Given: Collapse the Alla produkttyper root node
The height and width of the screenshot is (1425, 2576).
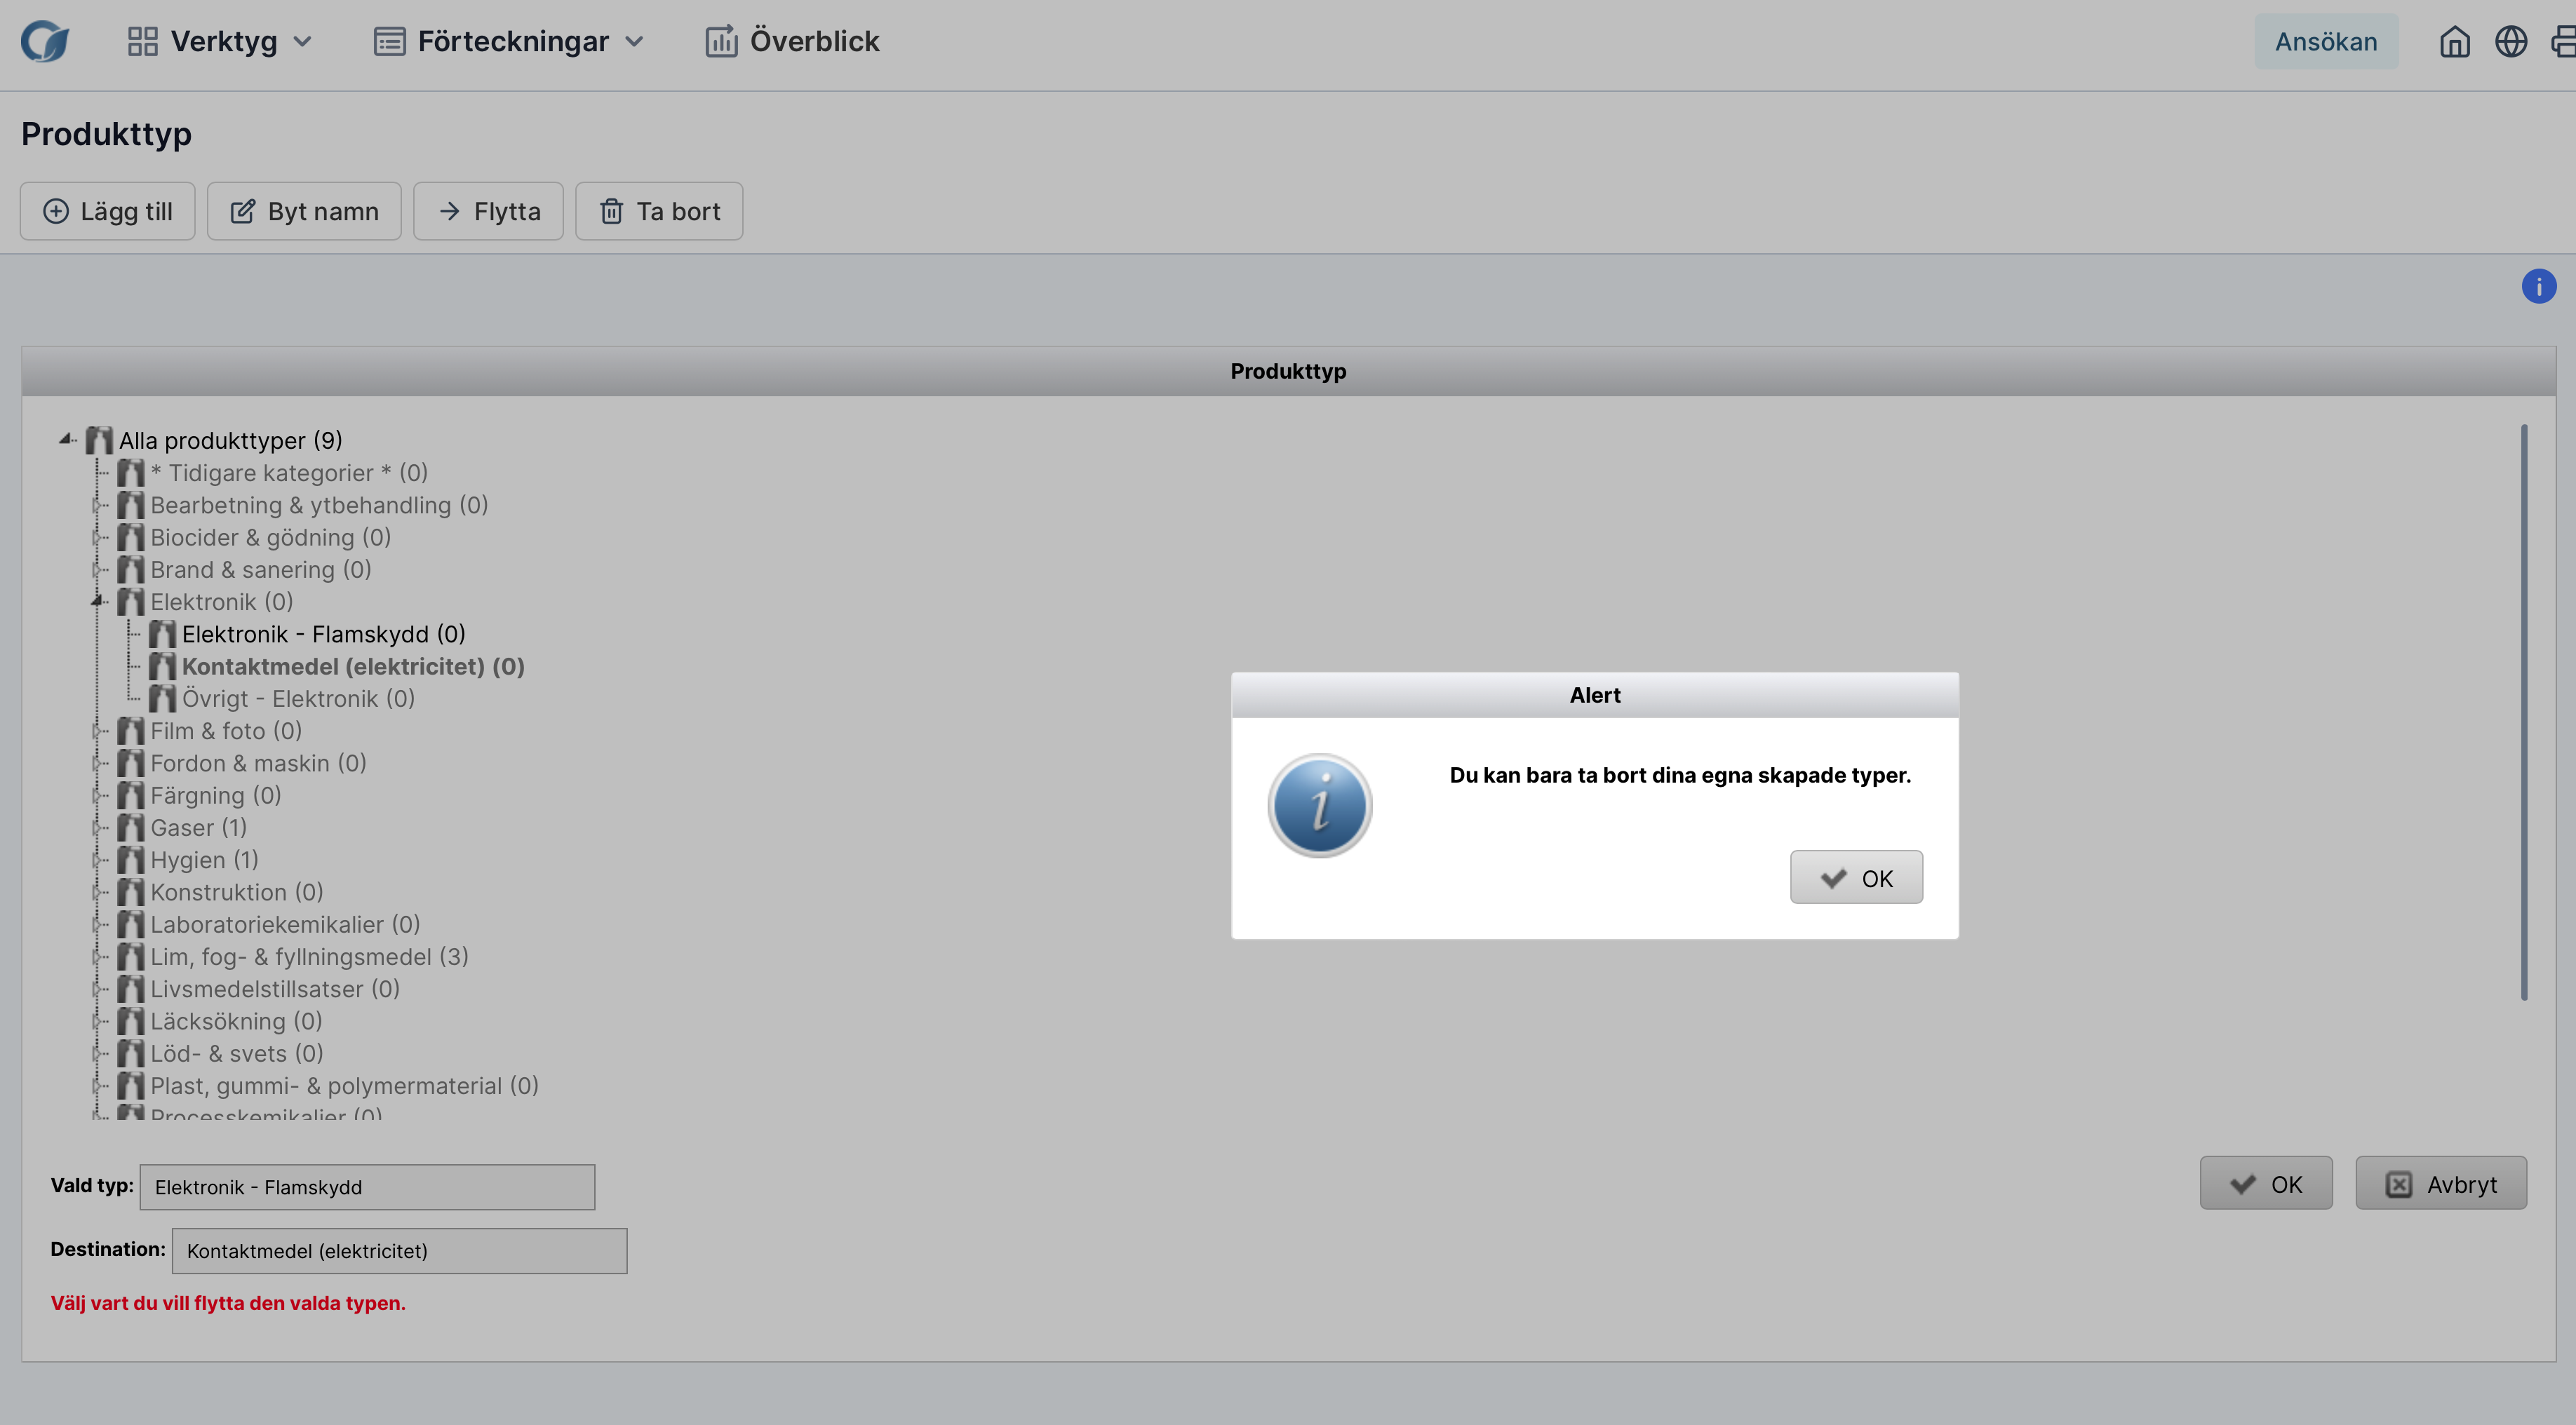Looking at the screenshot, I should [65, 439].
